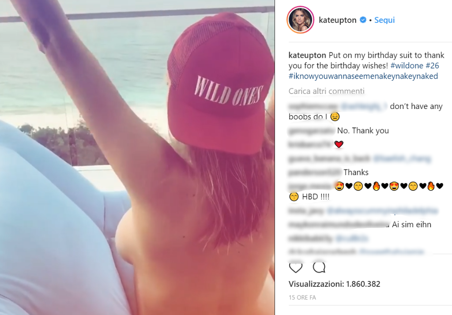
Task: Click the Ai sim eihn comment
Action: [x=411, y=225]
